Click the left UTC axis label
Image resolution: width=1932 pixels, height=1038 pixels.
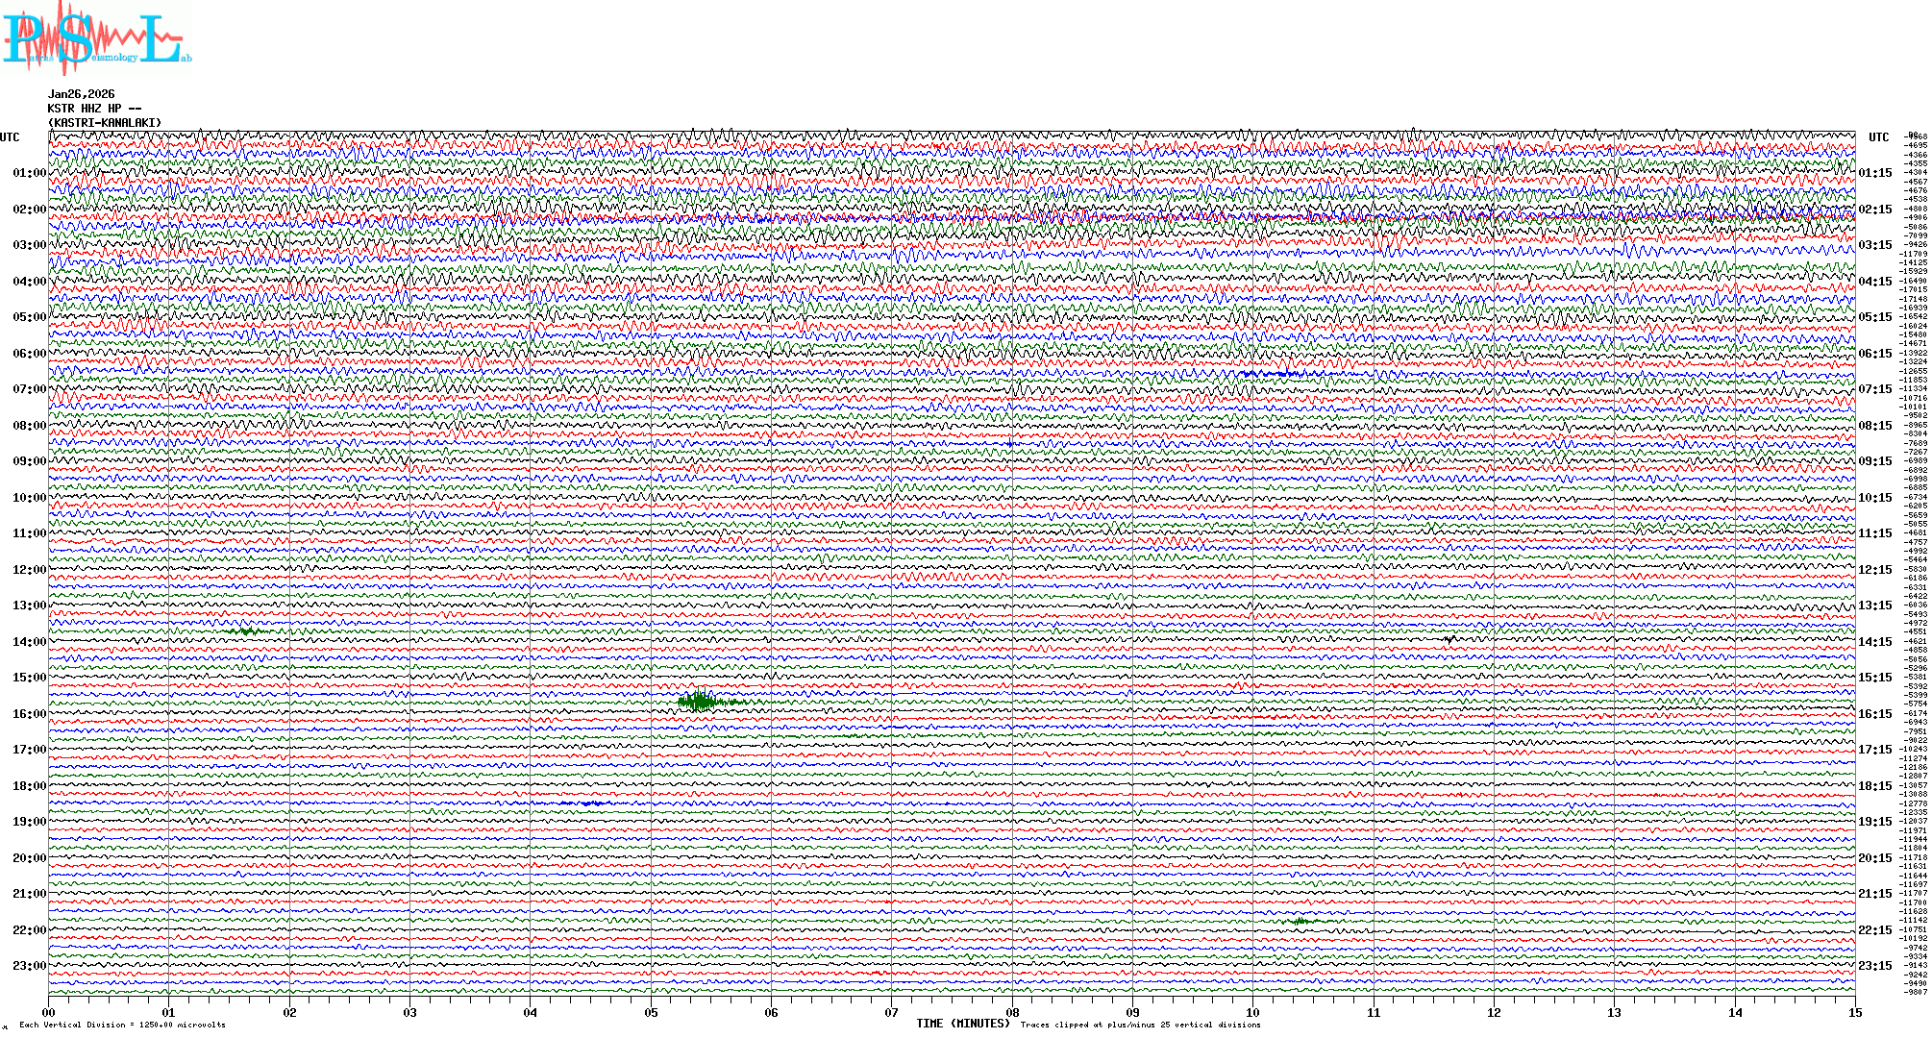(x=10, y=137)
